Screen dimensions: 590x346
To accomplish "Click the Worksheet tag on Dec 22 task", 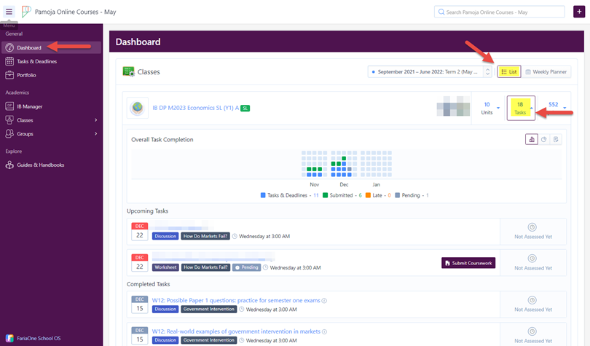I will [165, 267].
